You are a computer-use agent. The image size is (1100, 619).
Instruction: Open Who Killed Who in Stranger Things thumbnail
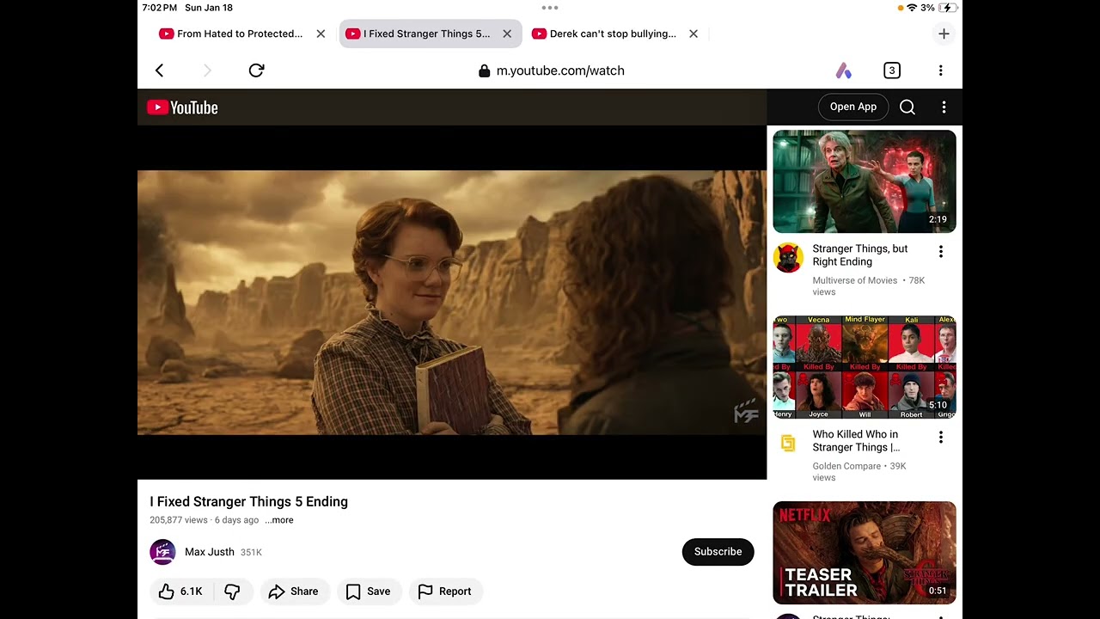click(865, 367)
